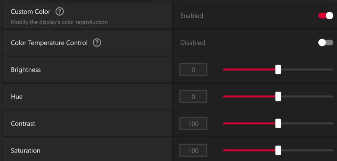
Task: Click the Color Temperature Control help icon
Action: tap(97, 43)
